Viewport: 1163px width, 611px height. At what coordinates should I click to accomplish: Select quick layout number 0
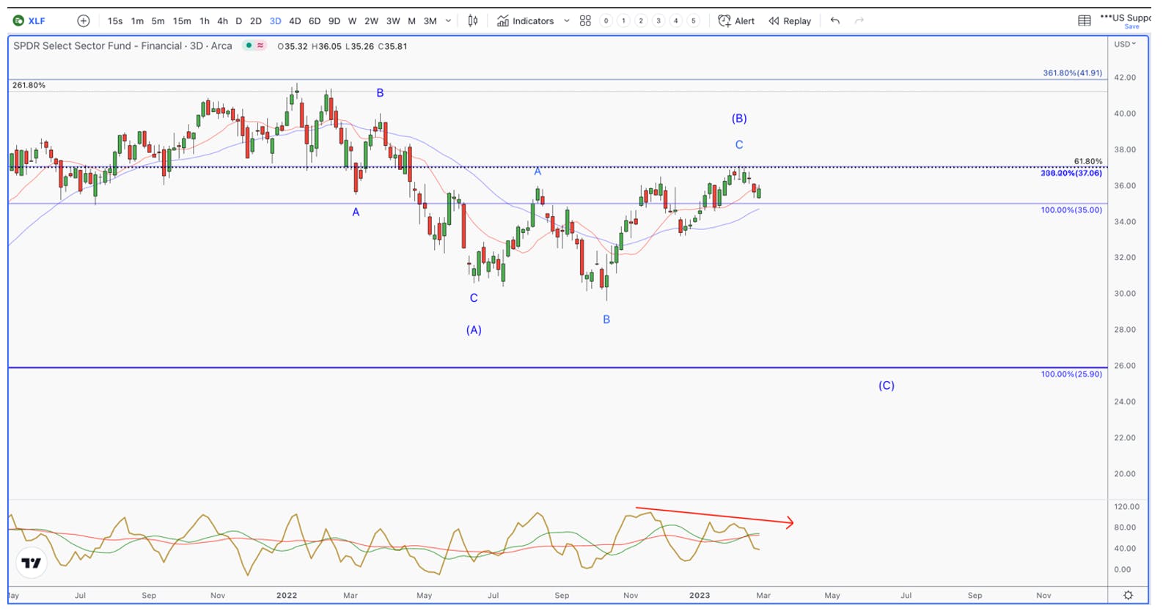(606, 21)
